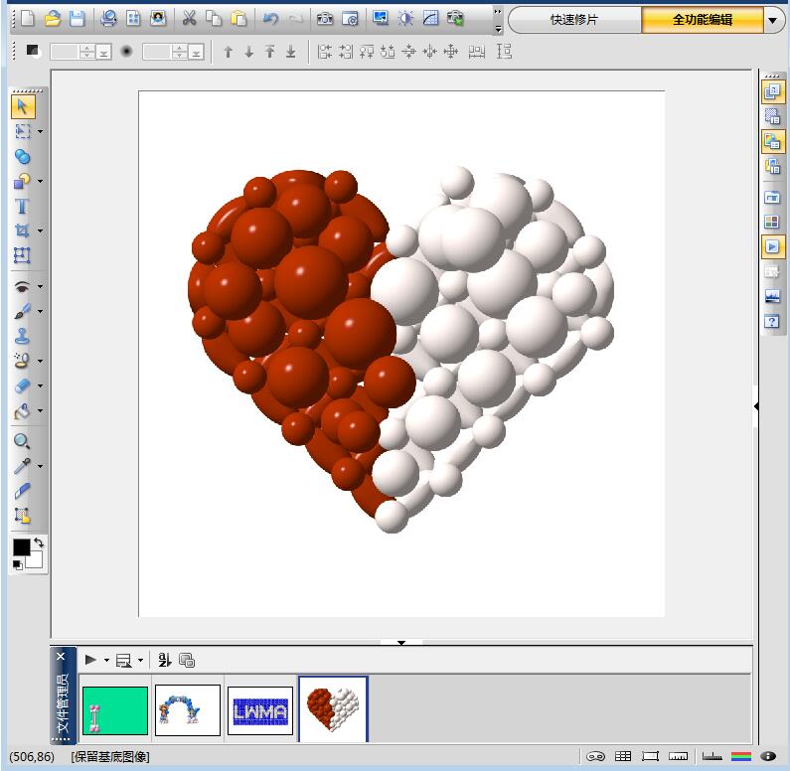Click the Paste clipboard icon

point(238,19)
